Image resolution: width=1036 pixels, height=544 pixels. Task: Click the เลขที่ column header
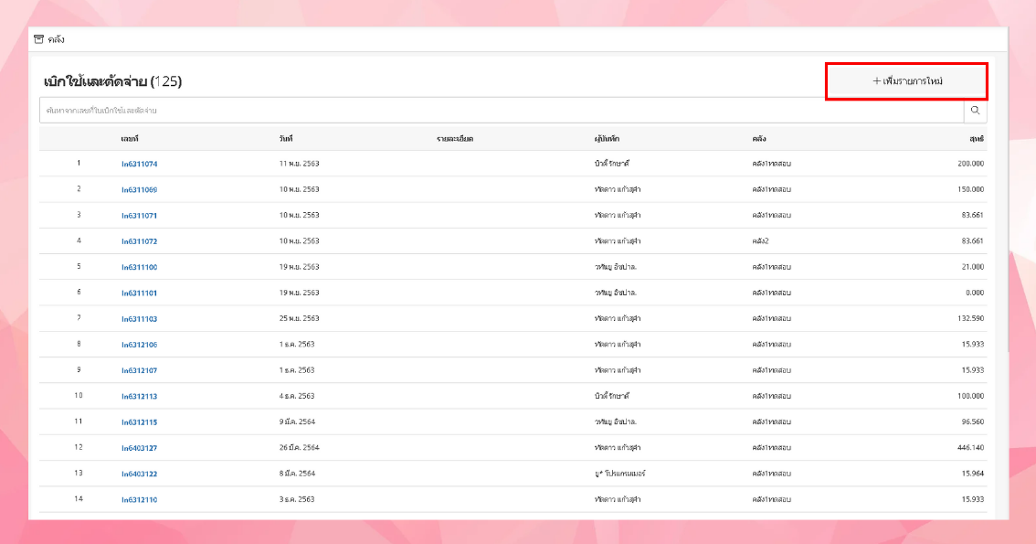(x=129, y=138)
